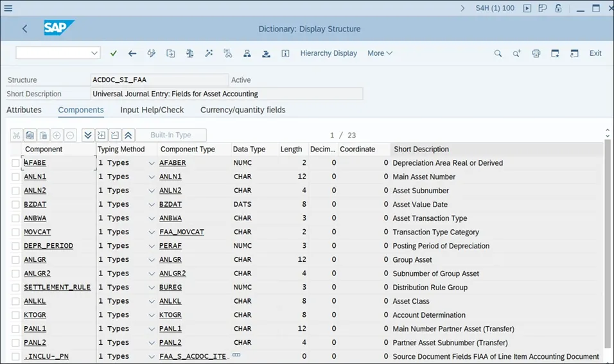Switch to the Attributes tab
Viewport: 614px width, 364px height.
coord(24,110)
